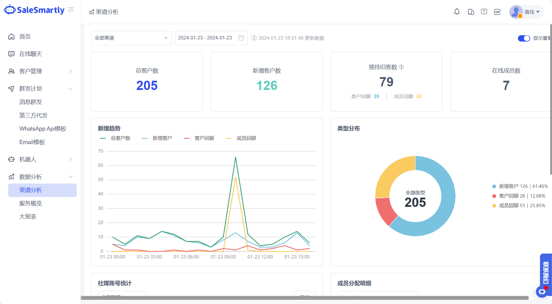
Task: Toggle 新增客户 series in trend legend
Action: [157, 138]
